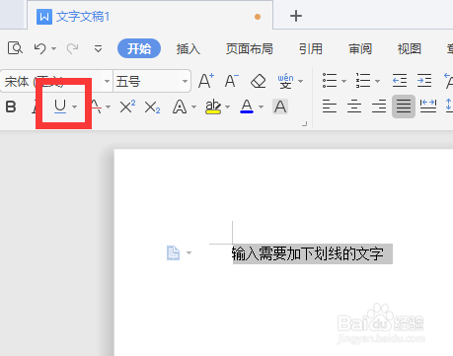Viewport: 453px width, 356px height.
Task: Go to the 引用 tab
Action: (311, 49)
